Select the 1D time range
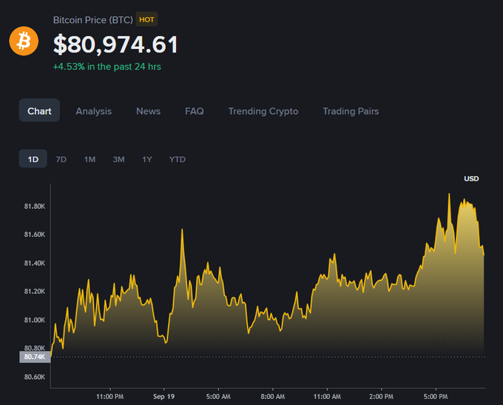 (x=33, y=158)
